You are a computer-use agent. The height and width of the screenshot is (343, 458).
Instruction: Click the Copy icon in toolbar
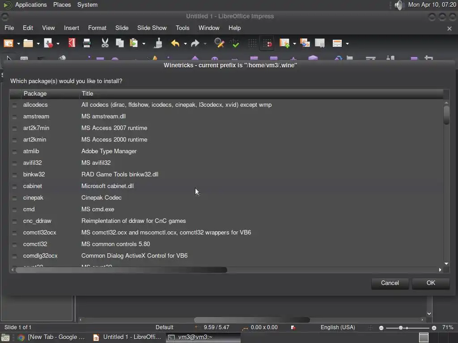pos(120,43)
